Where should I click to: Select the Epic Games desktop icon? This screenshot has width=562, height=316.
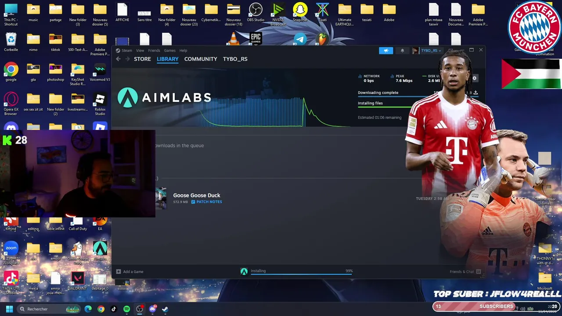[256, 39]
